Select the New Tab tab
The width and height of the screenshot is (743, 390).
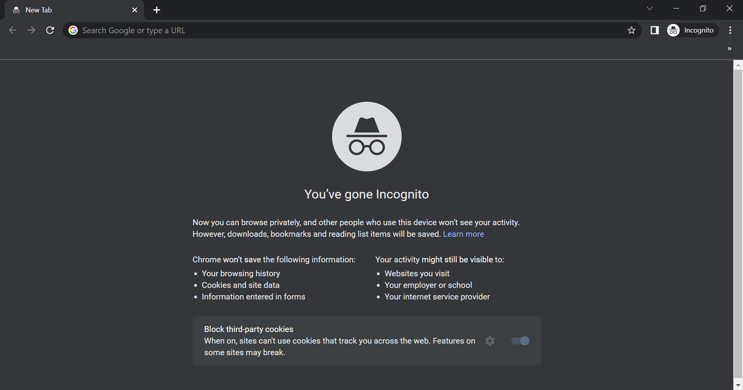(x=74, y=10)
